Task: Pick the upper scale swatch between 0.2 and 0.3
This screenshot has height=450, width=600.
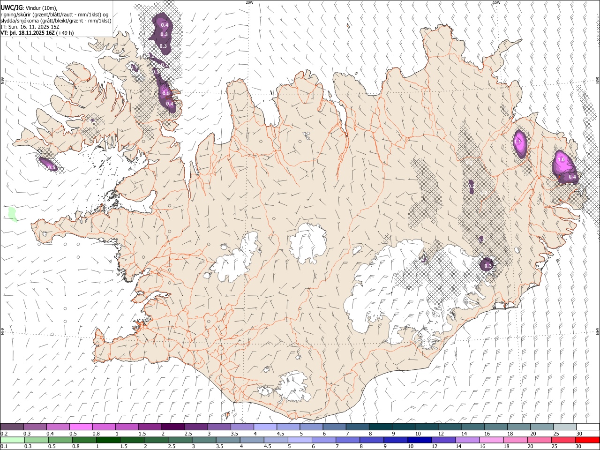Action: tap(12, 427)
